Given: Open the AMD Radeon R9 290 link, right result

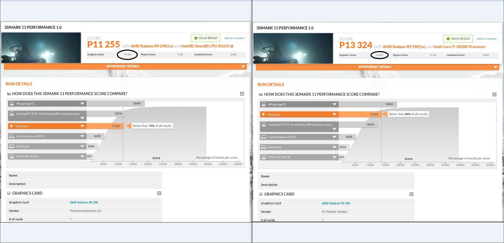Looking at the screenshot, I should pyautogui.click(x=336, y=203).
